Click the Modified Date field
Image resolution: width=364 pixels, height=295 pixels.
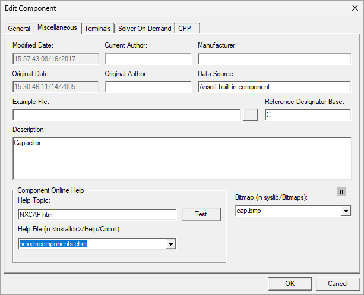coord(55,59)
